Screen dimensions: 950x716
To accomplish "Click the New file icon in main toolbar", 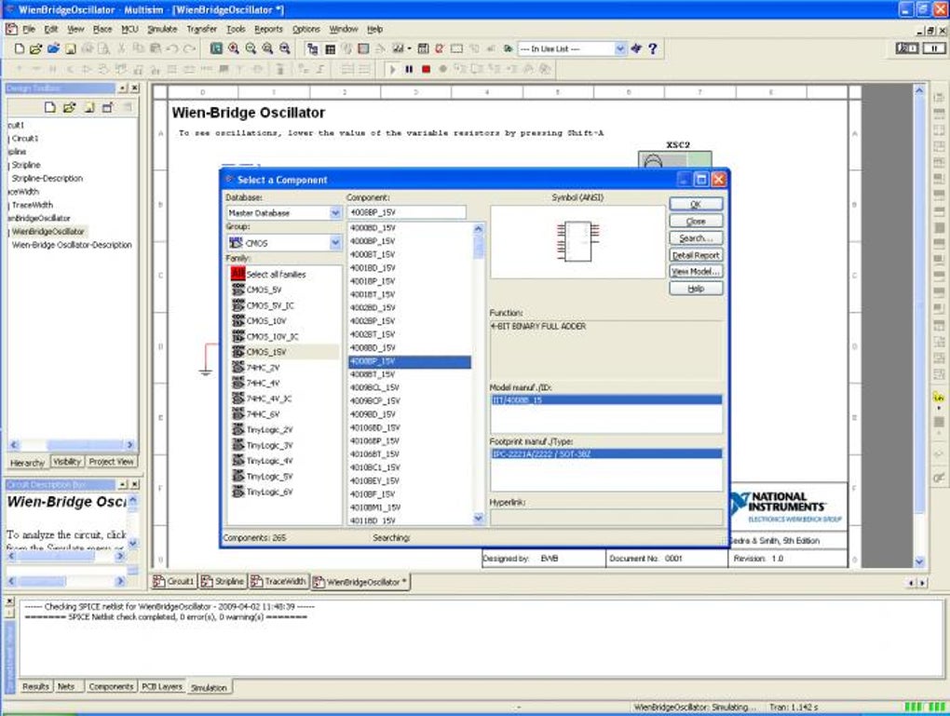I will [20, 48].
